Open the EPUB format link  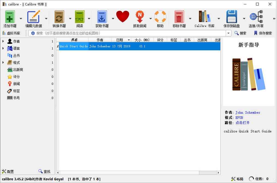239,117
